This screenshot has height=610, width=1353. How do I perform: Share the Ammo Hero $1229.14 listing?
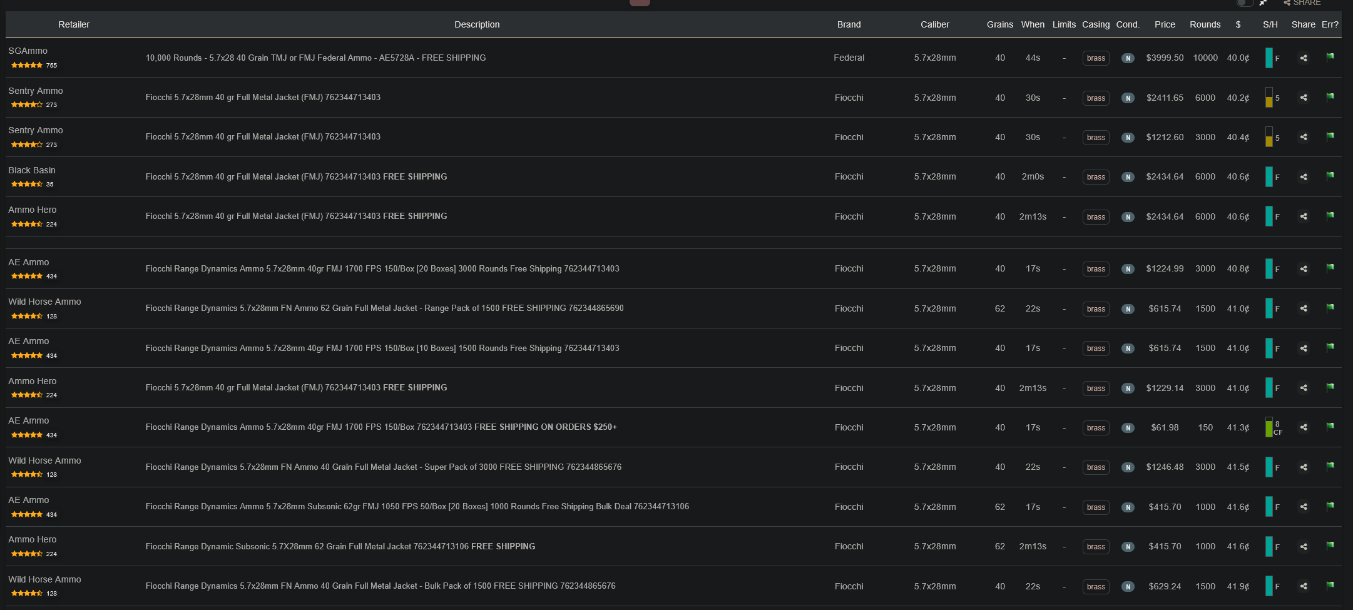[x=1304, y=388]
